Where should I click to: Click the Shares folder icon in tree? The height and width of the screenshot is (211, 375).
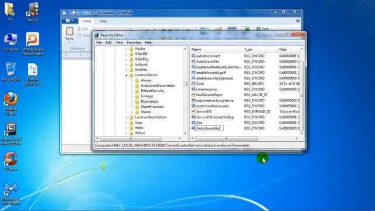click(137, 112)
